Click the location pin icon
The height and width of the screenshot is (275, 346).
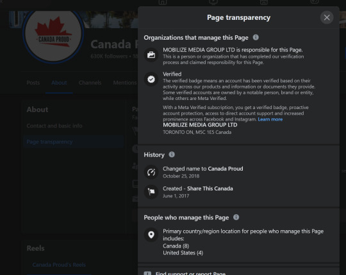pyautogui.click(x=151, y=235)
